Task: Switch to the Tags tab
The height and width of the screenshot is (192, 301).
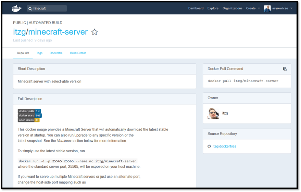Action: 39,53
